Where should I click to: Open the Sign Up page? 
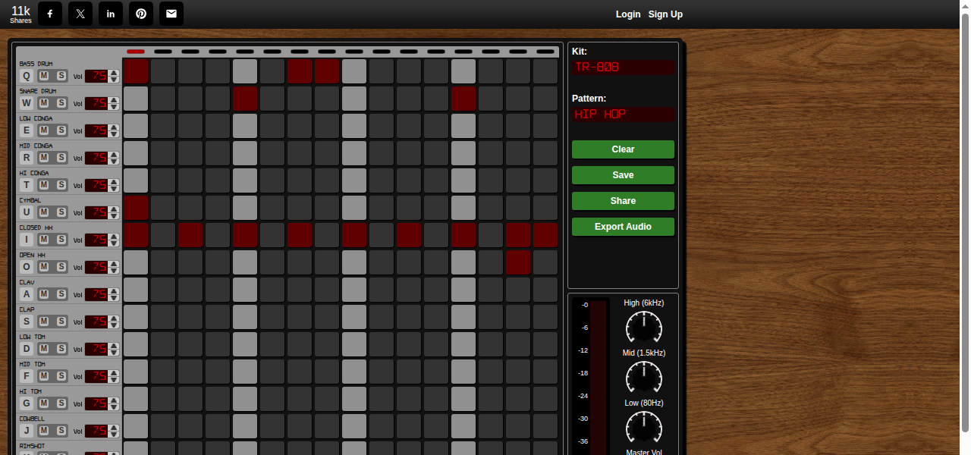(x=665, y=14)
